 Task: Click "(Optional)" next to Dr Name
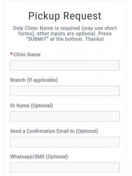42,106
